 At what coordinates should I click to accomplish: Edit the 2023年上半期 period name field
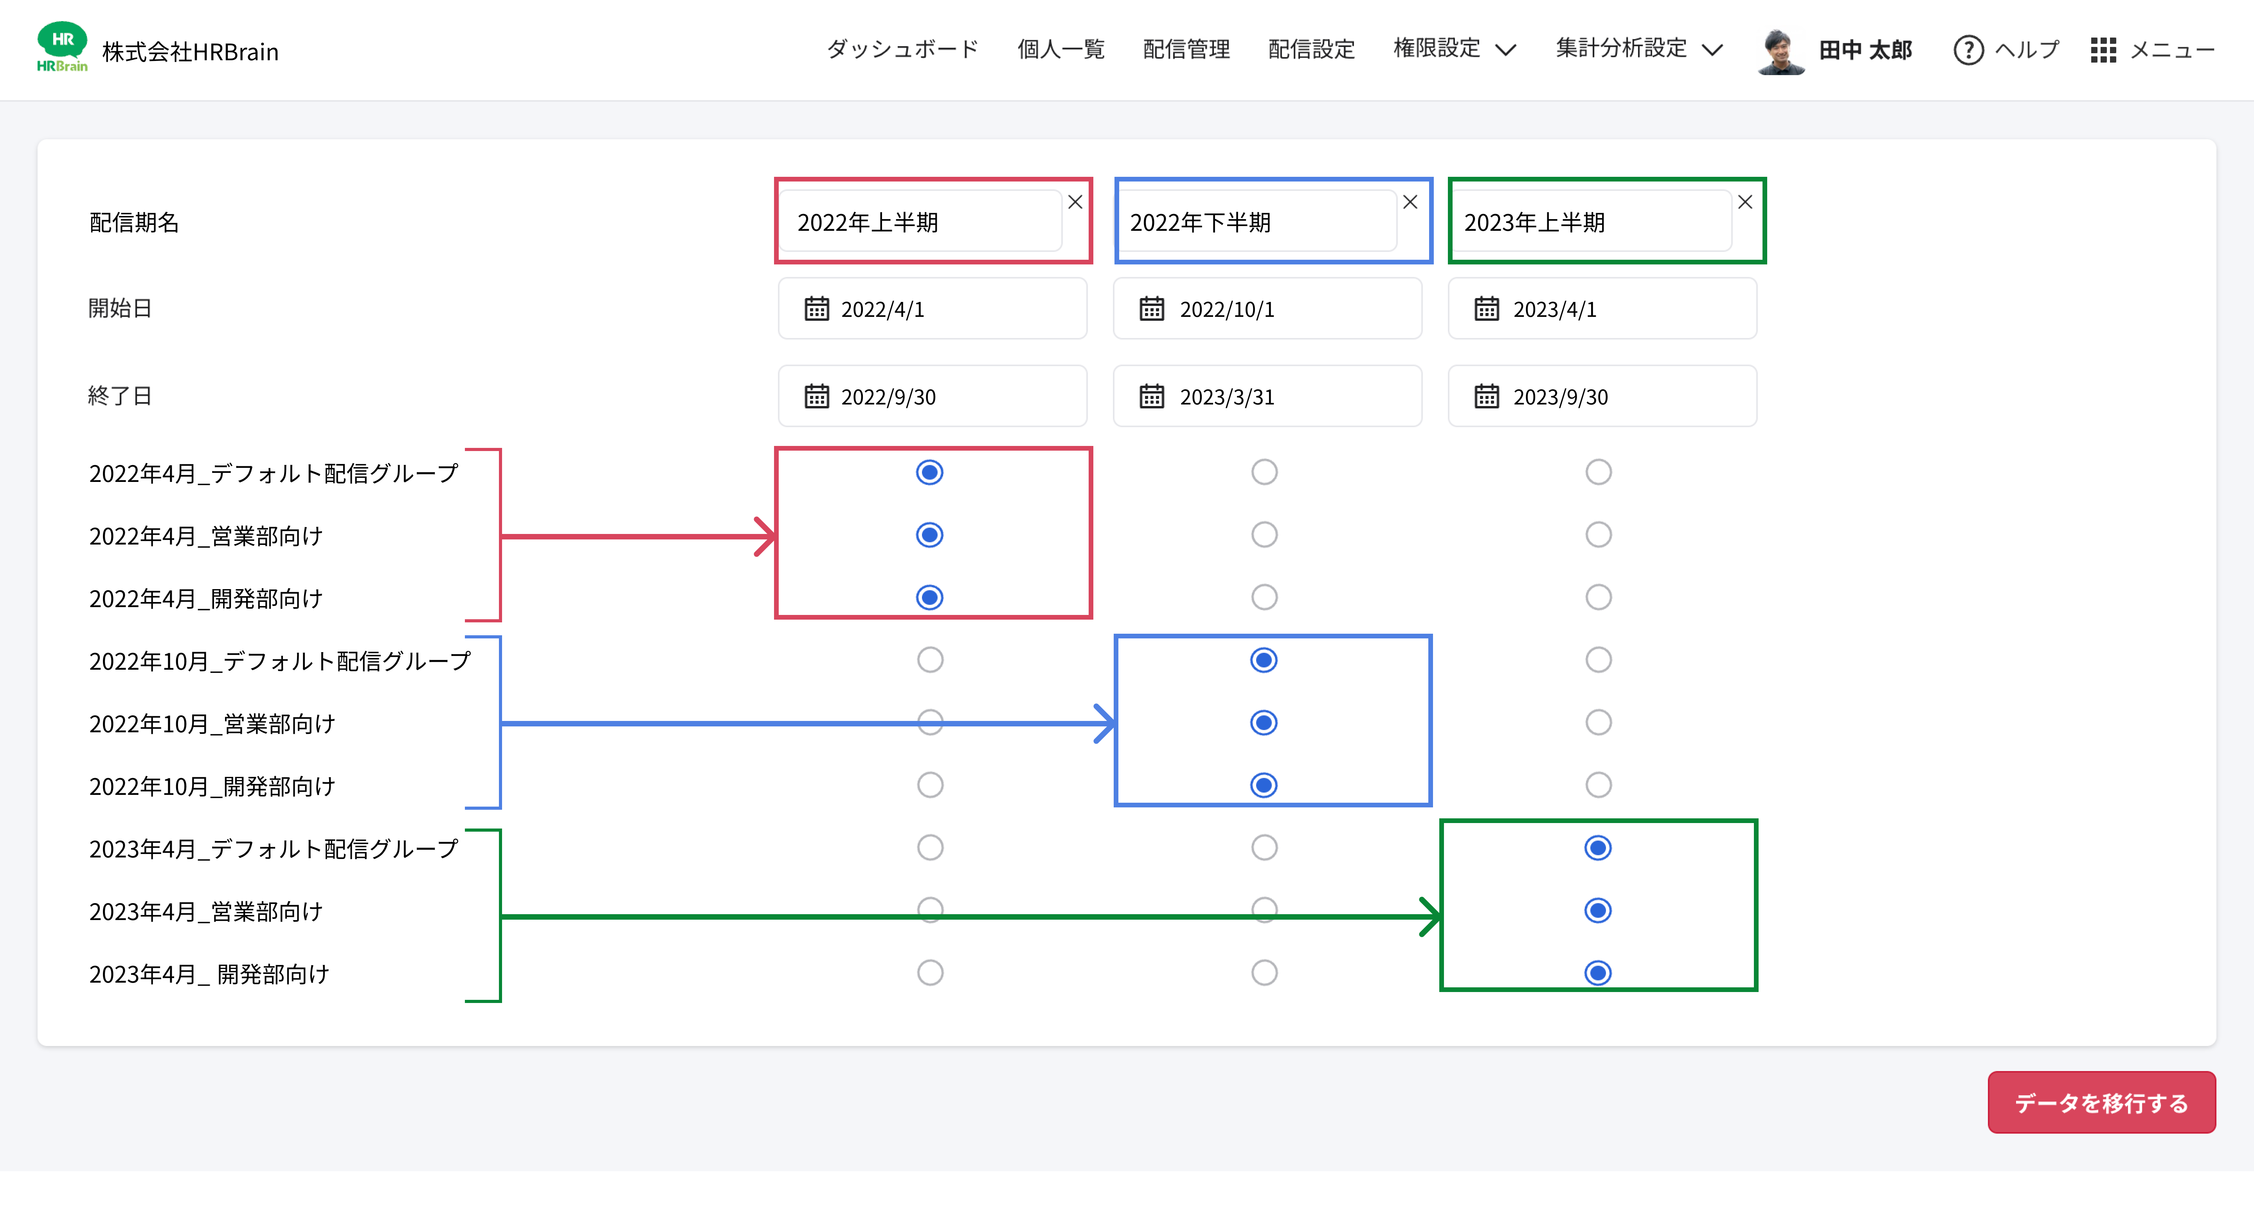pos(1591,221)
